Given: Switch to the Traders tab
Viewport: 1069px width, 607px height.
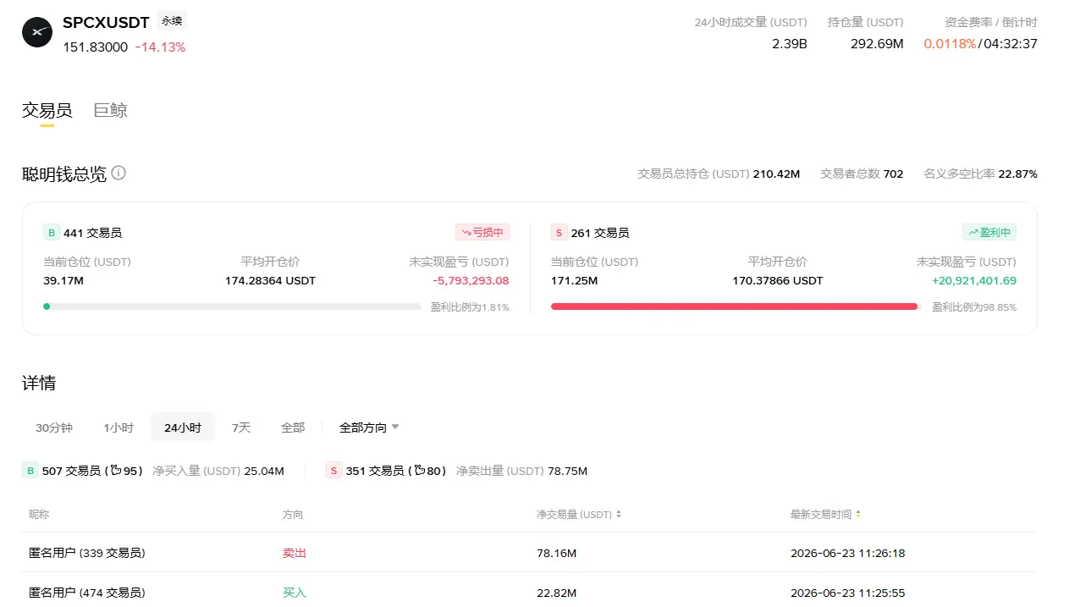Looking at the screenshot, I should tap(47, 110).
